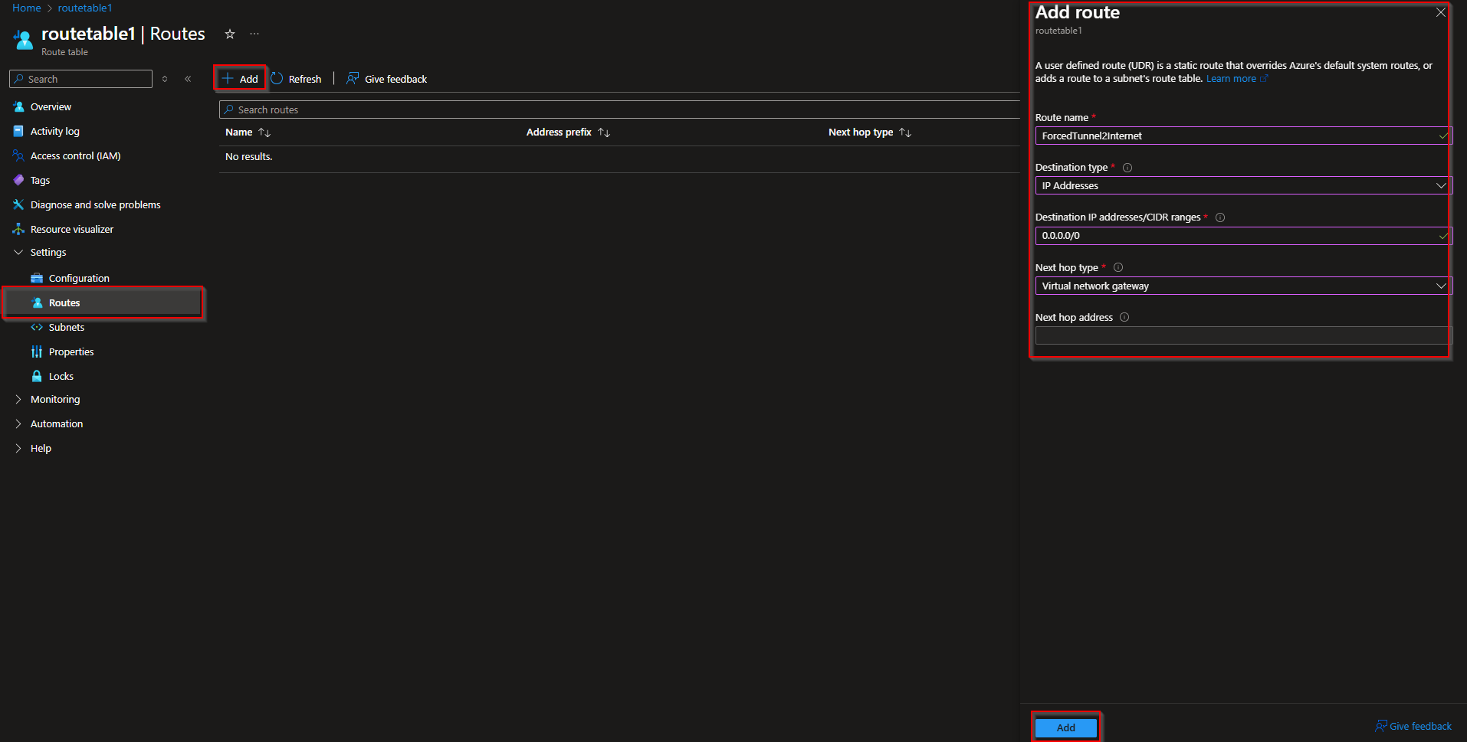
Task: Click the Destination type info icon
Action: pos(1127,168)
